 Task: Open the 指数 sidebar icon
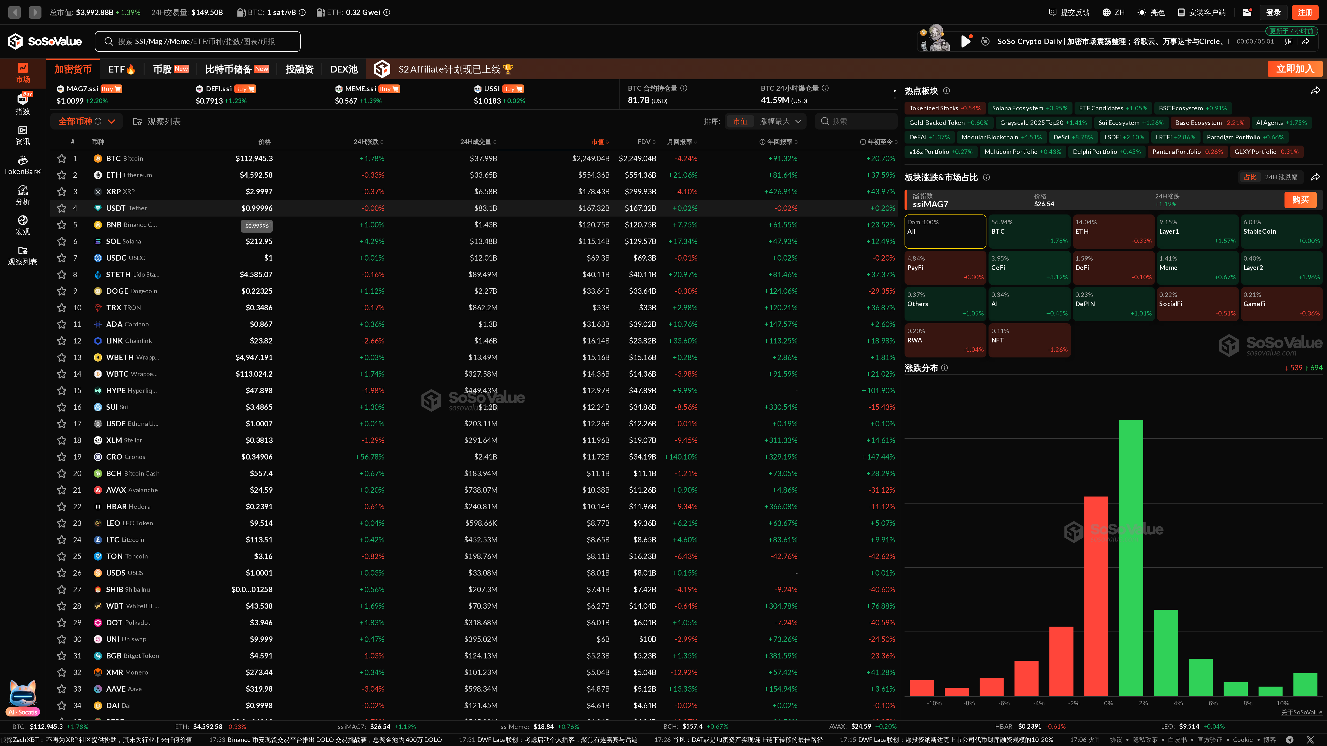click(x=23, y=103)
